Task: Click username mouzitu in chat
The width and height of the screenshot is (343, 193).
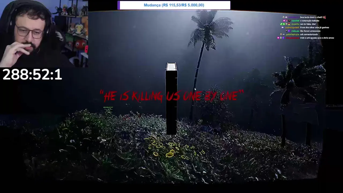Action: tap(295, 24)
